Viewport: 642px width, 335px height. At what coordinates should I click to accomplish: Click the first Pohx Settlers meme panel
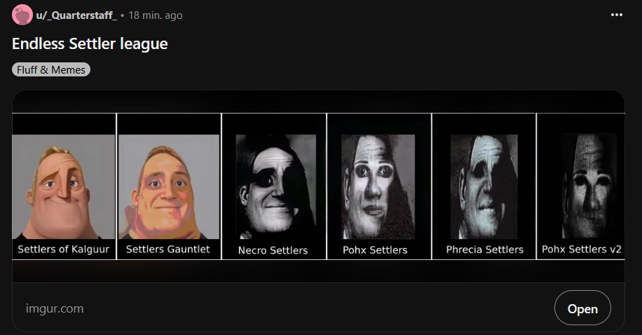[x=378, y=186]
